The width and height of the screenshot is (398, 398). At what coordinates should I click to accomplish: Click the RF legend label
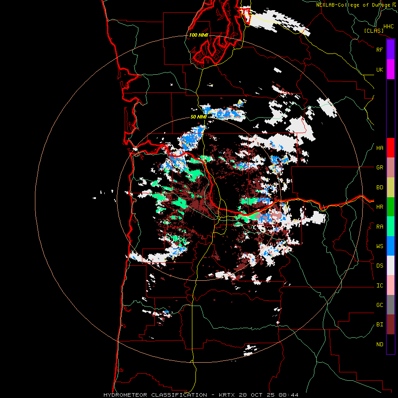(379, 50)
